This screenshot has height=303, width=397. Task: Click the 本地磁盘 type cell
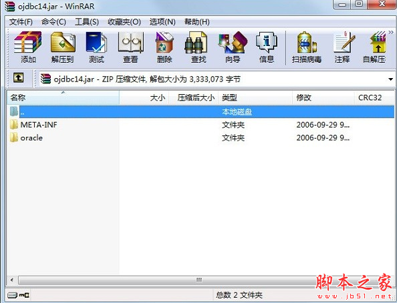(237, 112)
